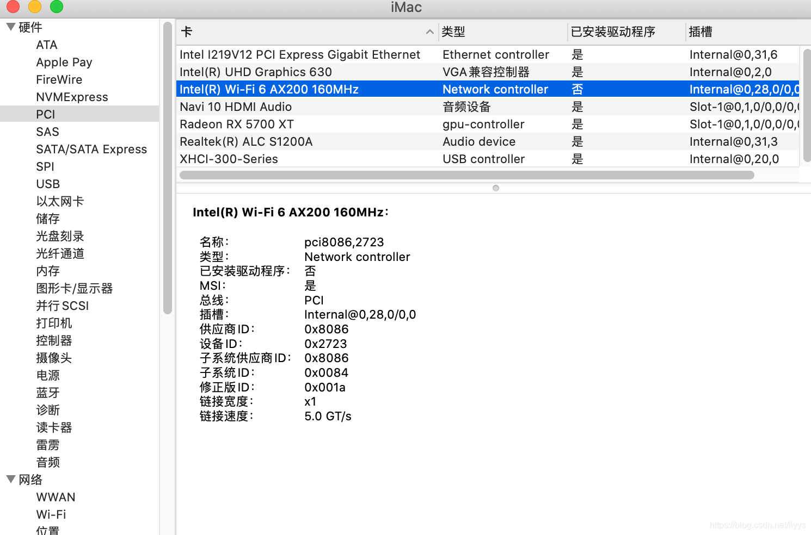The width and height of the screenshot is (811, 535).
Task: Click the sidebar vertical scrollbar
Action: [x=168, y=168]
